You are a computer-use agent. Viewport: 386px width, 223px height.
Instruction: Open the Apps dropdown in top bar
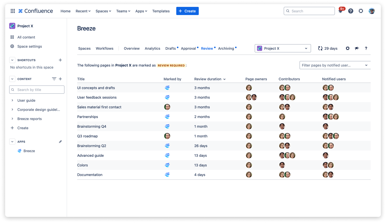click(141, 11)
